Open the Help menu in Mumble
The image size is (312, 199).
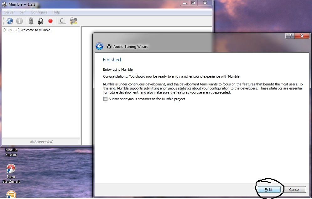tap(56, 12)
